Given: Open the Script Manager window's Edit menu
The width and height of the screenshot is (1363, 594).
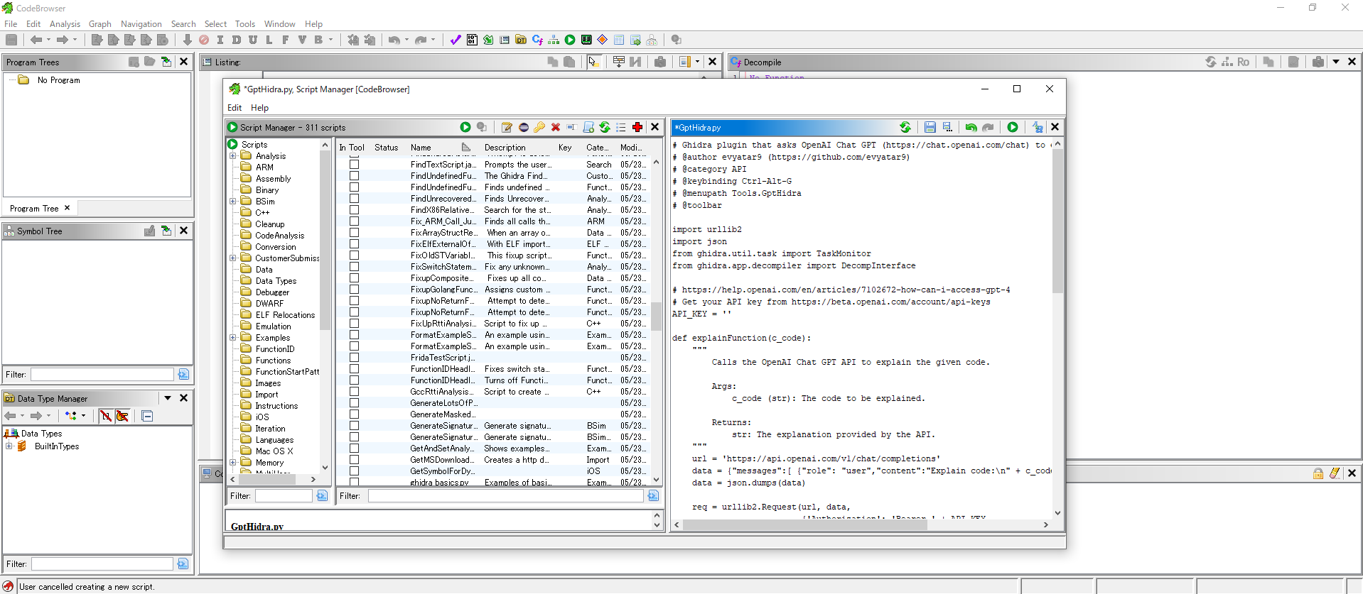Looking at the screenshot, I should [x=235, y=108].
